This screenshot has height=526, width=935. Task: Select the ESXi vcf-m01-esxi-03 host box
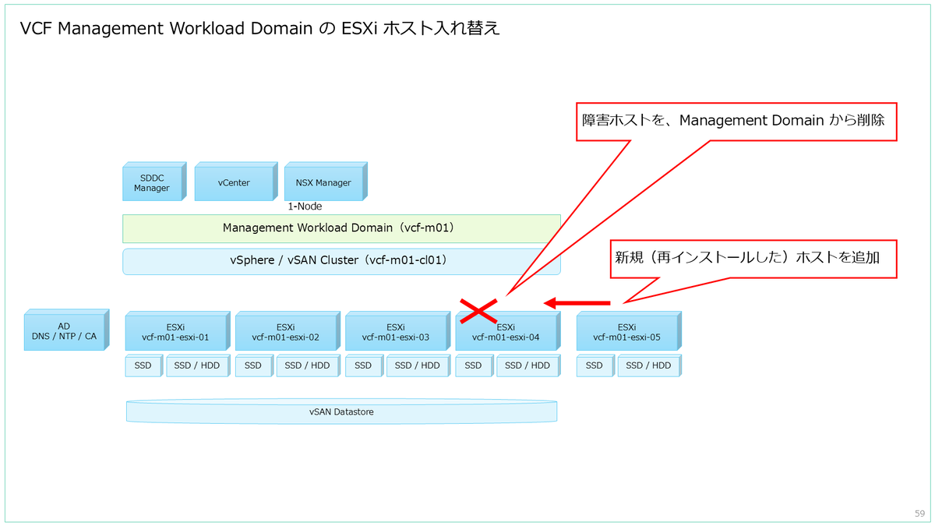pos(397,331)
